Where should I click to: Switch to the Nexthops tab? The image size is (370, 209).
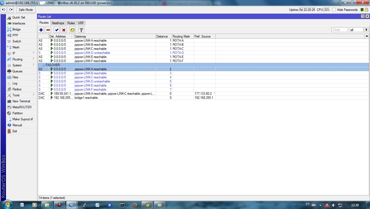pyautogui.click(x=58, y=23)
